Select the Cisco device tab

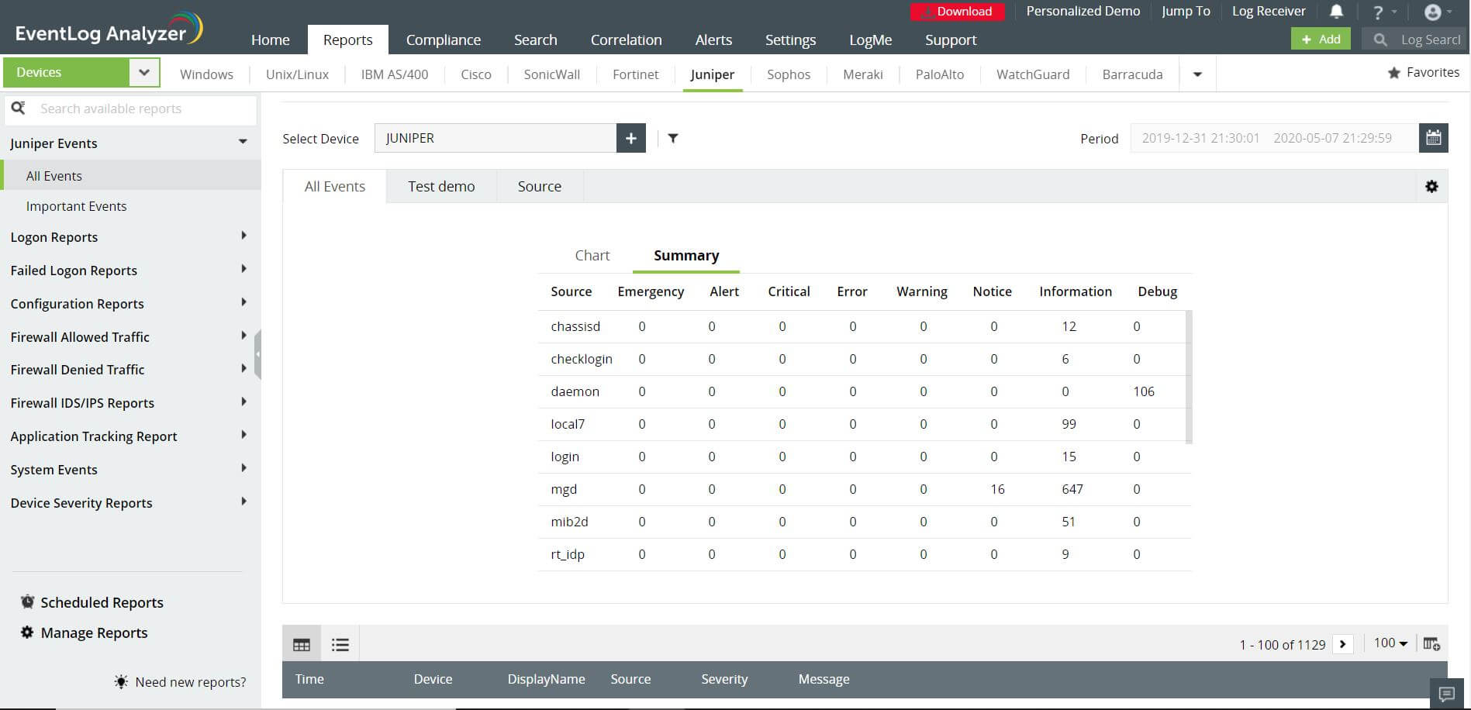point(476,74)
